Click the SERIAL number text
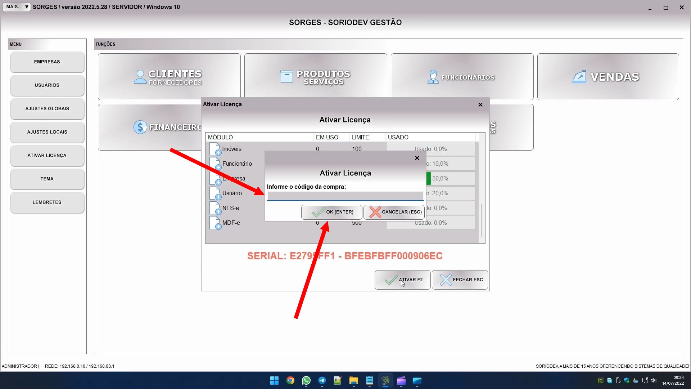The width and height of the screenshot is (691, 389). click(345, 256)
